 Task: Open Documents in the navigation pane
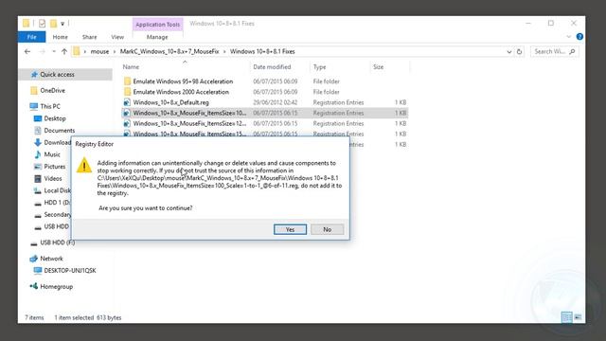[59, 131]
